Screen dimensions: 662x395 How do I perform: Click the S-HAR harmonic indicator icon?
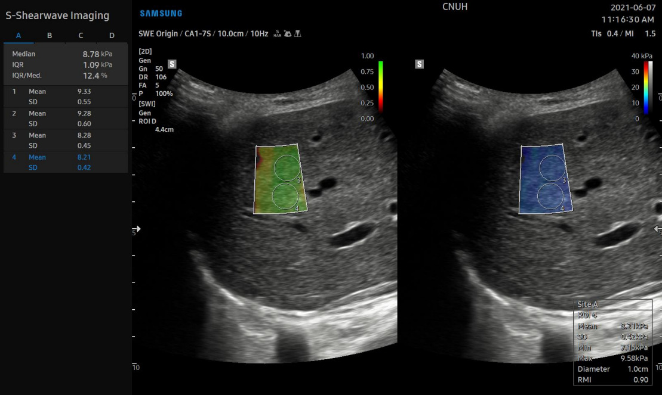pyautogui.click(x=277, y=34)
